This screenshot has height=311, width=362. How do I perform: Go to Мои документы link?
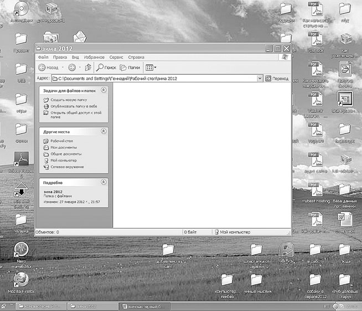pyautogui.click(x=64, y=147)
